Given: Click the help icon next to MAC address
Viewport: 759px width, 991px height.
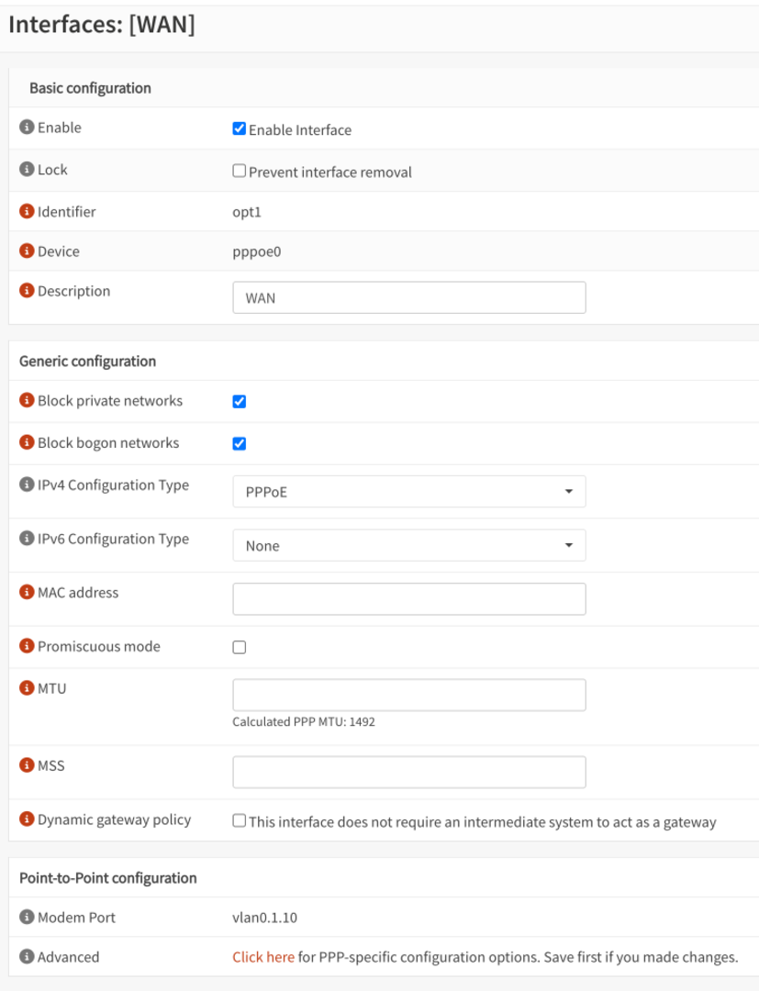Looking at the screenshot, I should click(x=27, y=593).
